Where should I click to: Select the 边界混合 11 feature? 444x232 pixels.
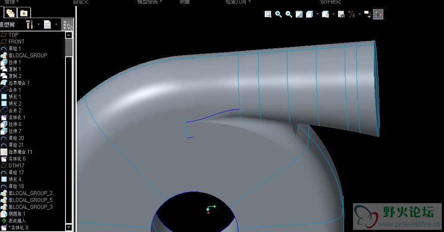pos(16,152)
